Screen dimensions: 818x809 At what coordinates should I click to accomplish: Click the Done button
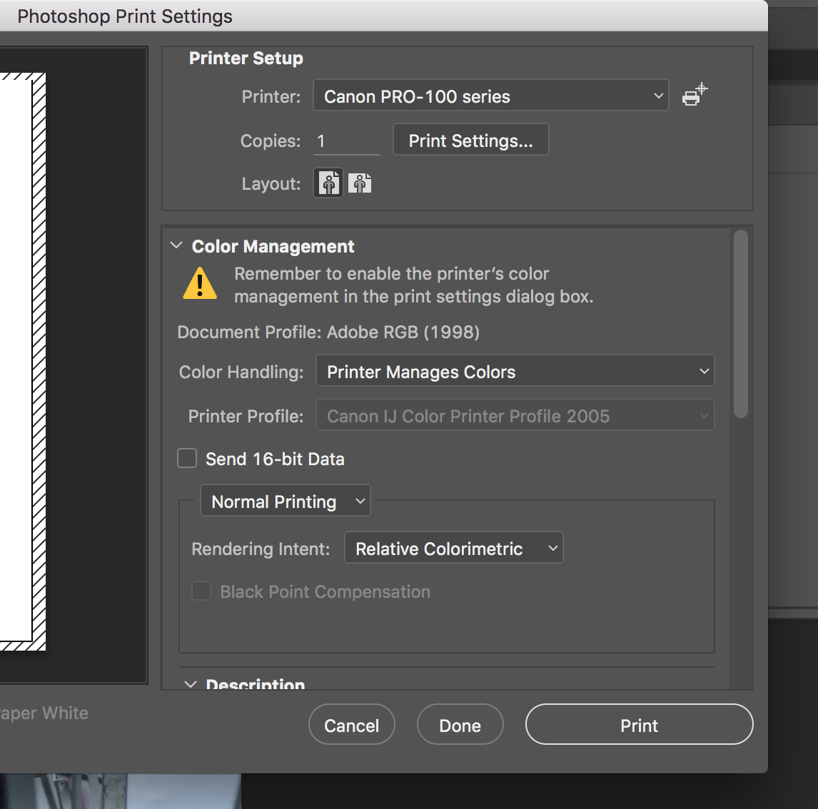click(460, 724)
